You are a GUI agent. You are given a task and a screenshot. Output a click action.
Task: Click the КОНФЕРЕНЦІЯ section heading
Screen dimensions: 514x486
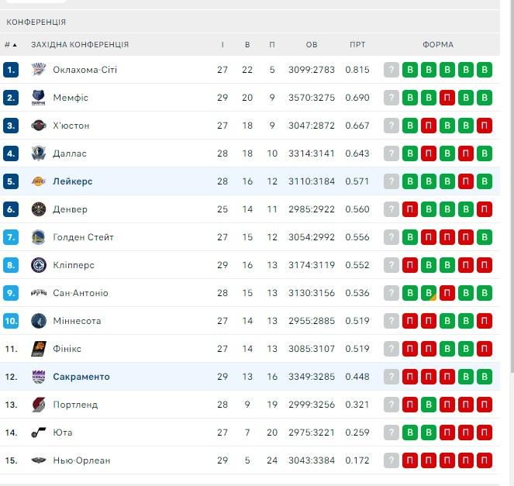point(36,22)
